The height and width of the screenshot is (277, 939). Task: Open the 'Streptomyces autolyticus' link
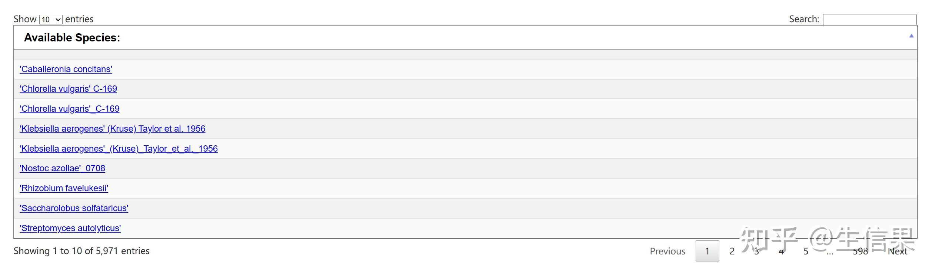coord(70,228)
